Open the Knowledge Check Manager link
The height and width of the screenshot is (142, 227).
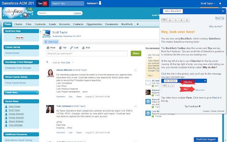pos(18,68)
